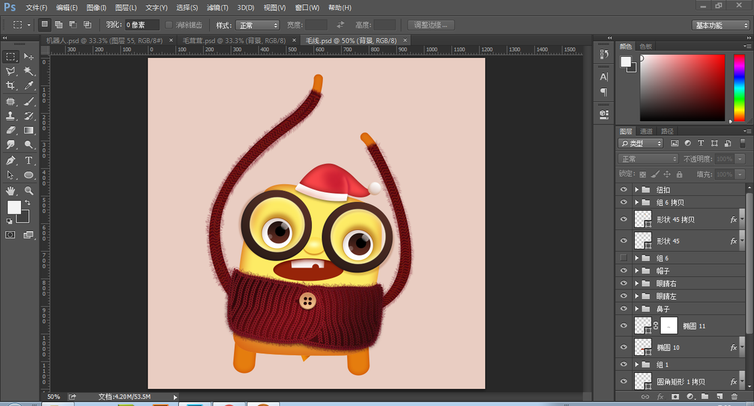This screenshot has height=406, width=754.
Task: Click the 羽化 feather input field
Action: [142, 25]
